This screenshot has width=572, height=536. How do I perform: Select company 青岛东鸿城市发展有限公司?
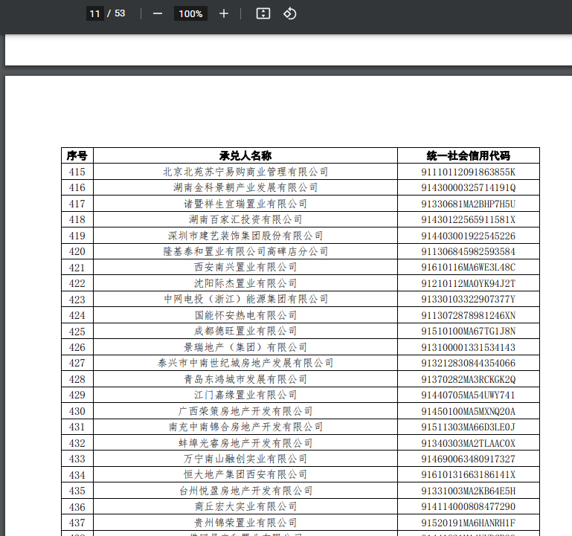click(x=245, y=379)
